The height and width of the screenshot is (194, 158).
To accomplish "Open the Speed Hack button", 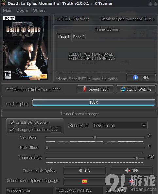I will [95, 89].
